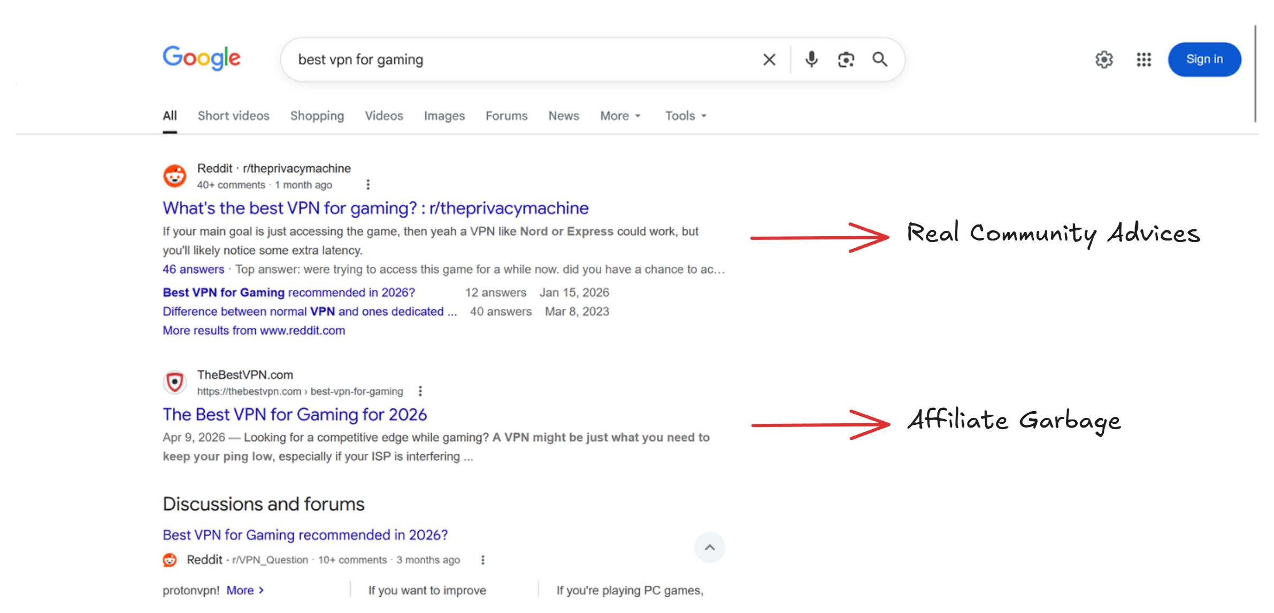Switch to the Forums tab

tap(506, 115)
